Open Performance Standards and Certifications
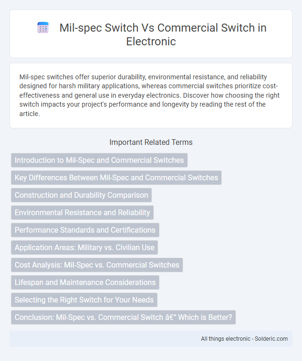 tap(85, 230)
